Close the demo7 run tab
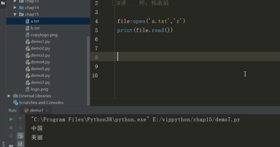This screenshot has height=147, width=280. pos(47,111)
